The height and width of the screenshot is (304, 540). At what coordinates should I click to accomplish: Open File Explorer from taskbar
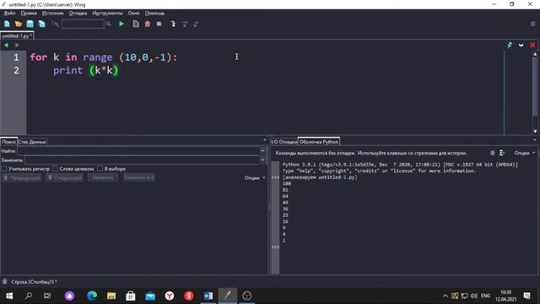tap(111, 296)
